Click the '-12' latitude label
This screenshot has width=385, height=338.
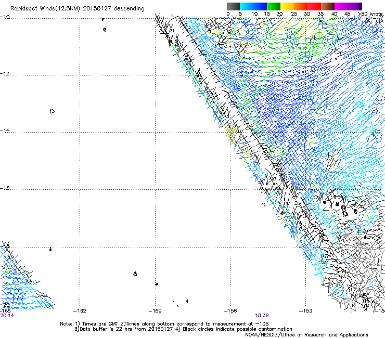(5, 74)
